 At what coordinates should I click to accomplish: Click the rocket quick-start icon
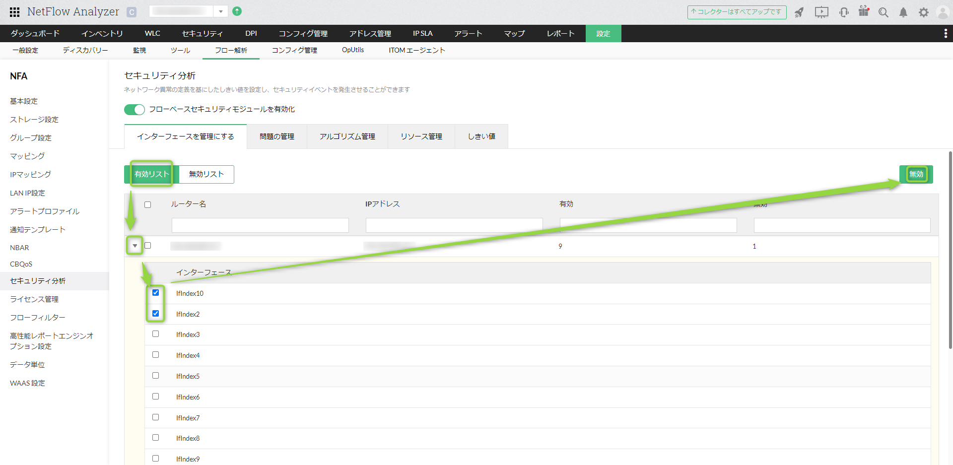click(799, 12)
